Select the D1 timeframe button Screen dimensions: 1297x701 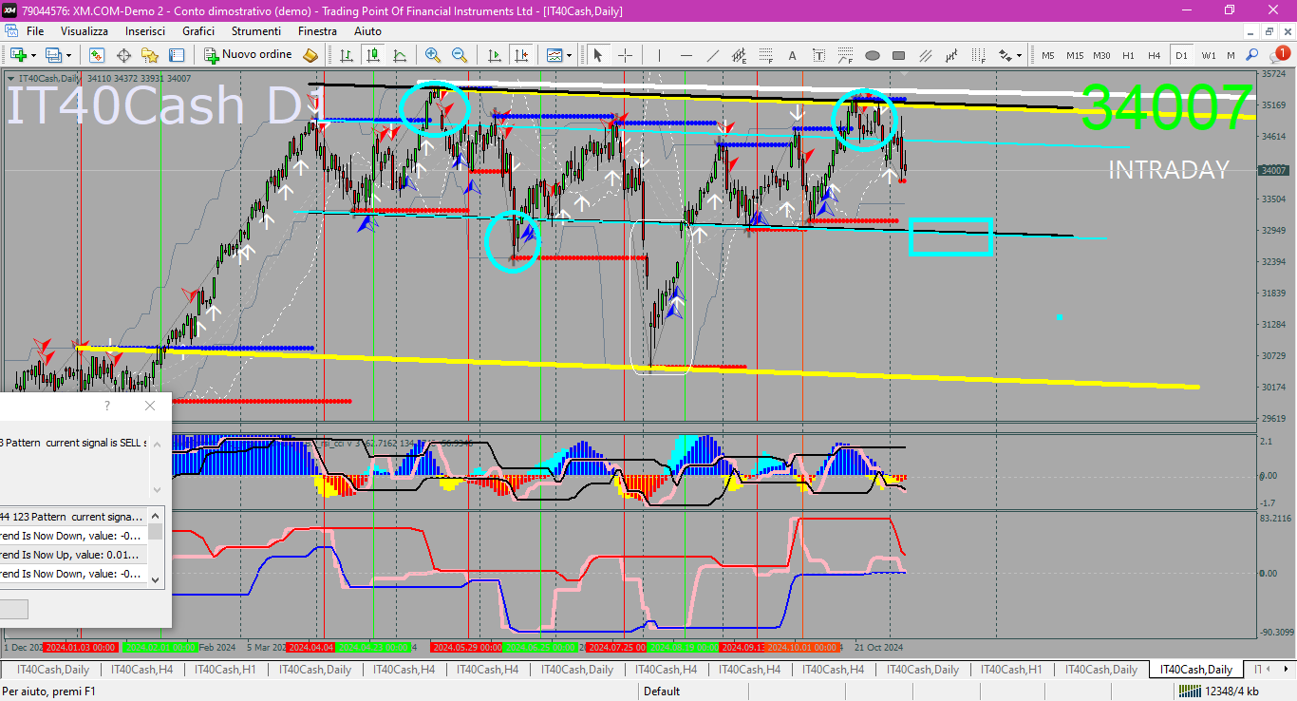coord(1181,55)
